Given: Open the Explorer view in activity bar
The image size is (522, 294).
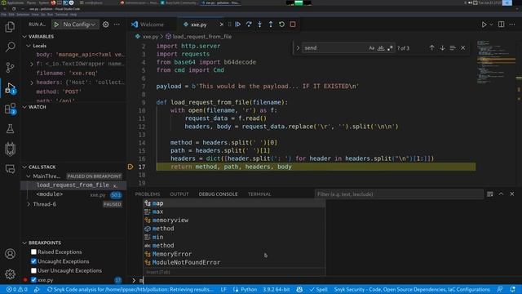Looking at the screenshot, I should point(10,27).
